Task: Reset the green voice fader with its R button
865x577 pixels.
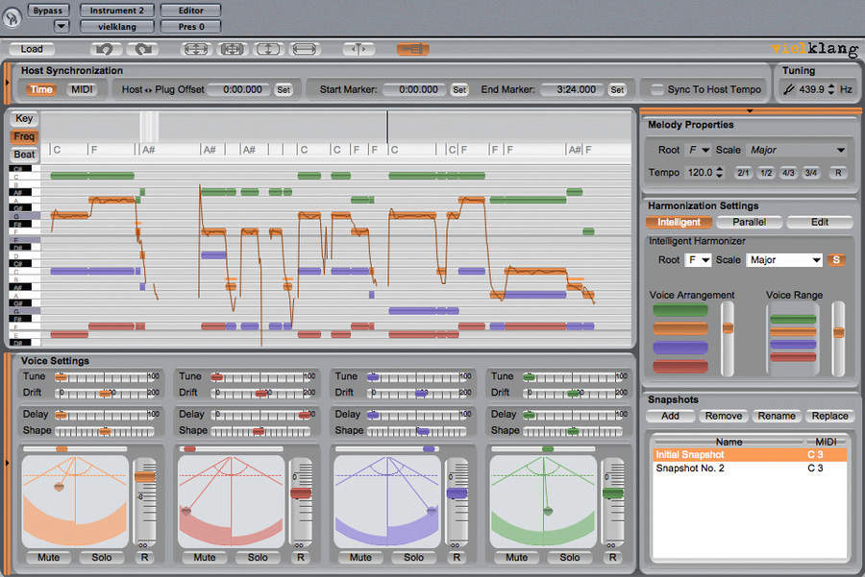Action: pos(613,557)
